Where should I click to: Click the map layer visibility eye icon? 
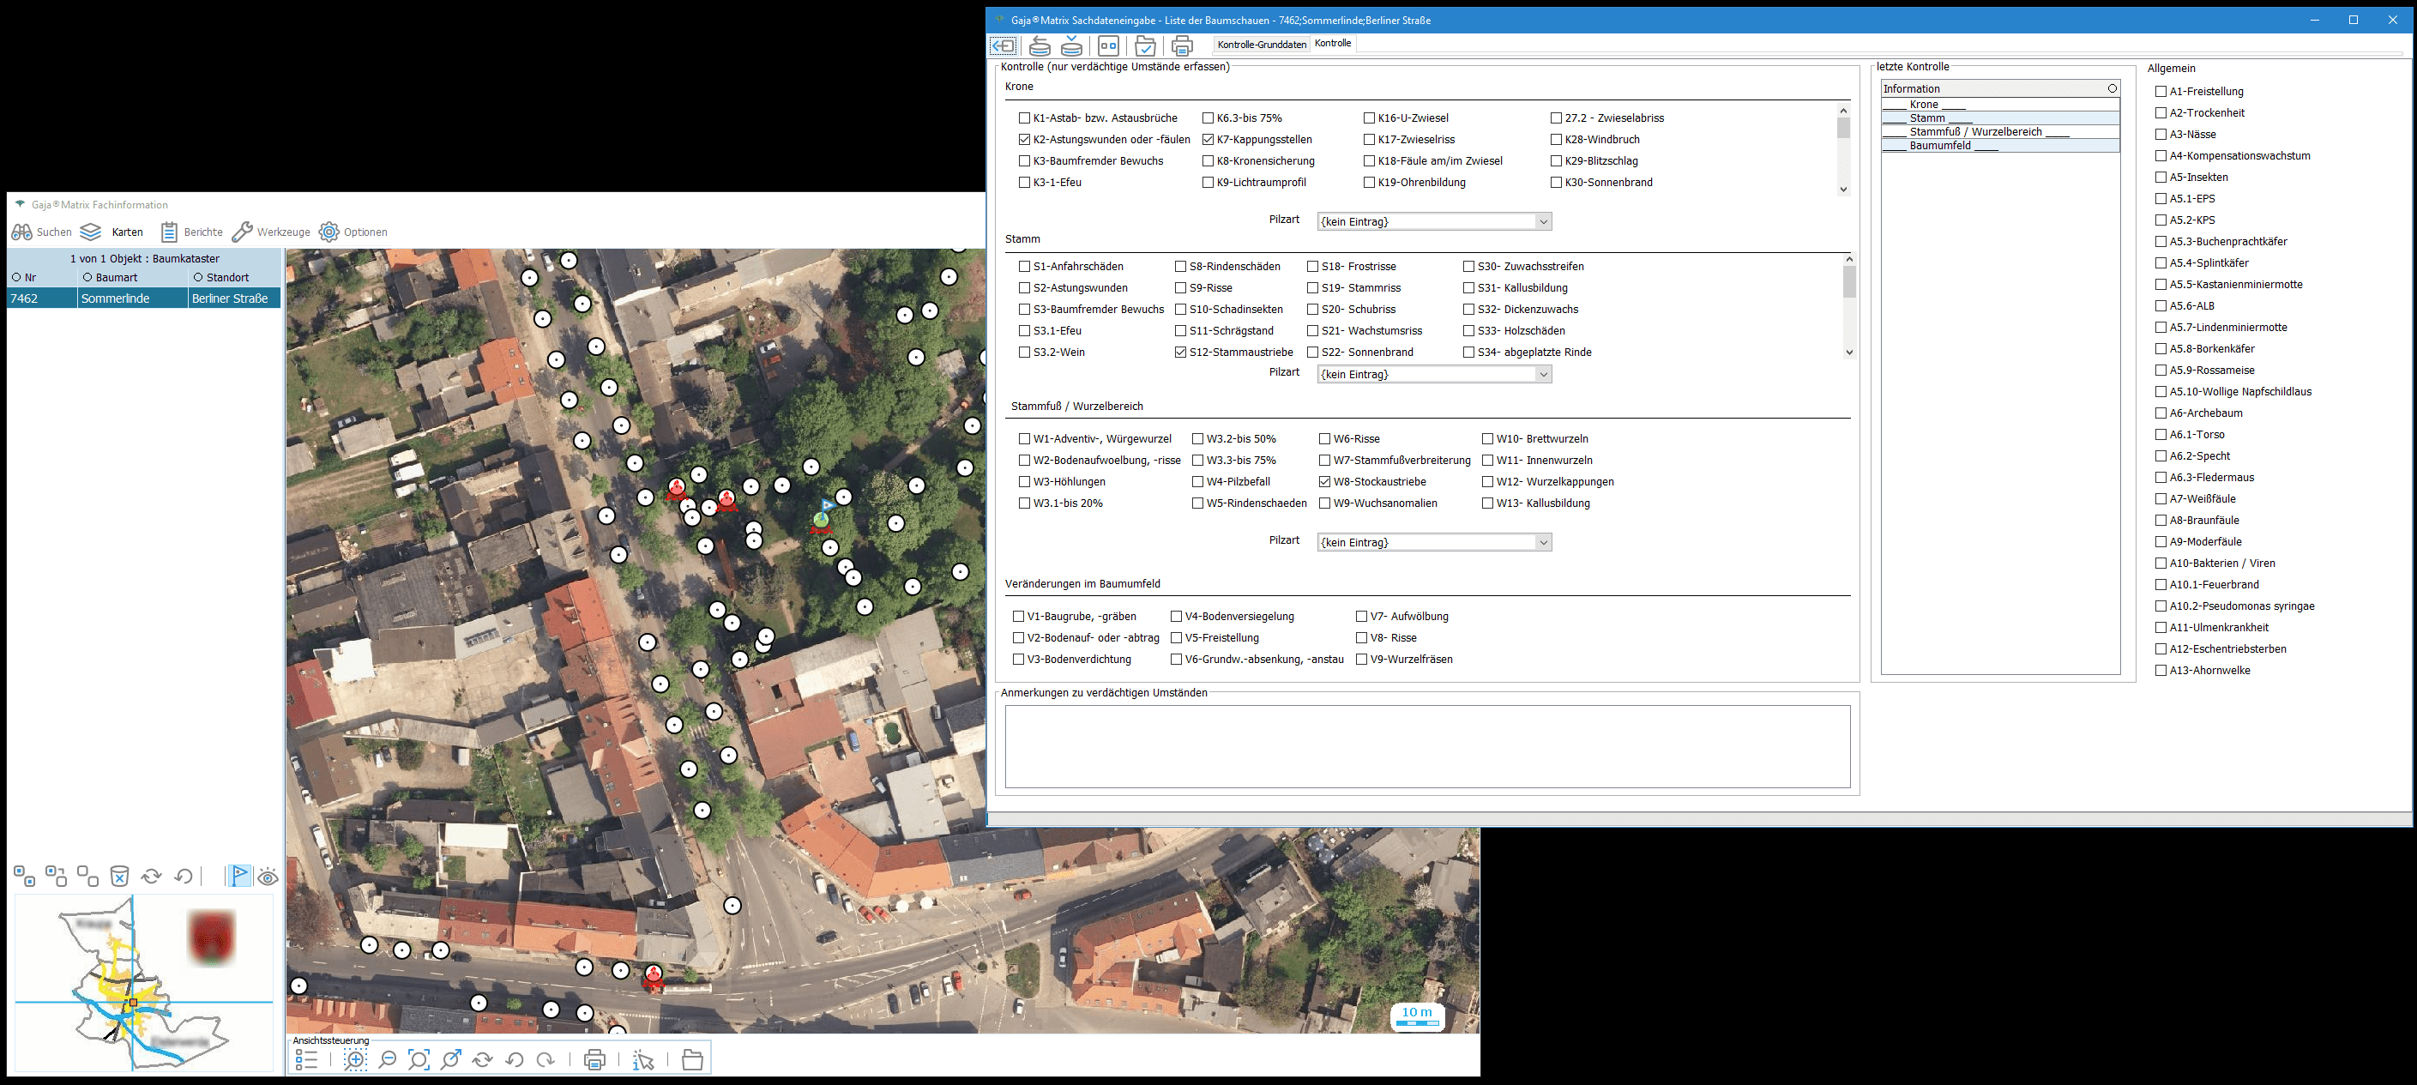click(x=268, y=877)
